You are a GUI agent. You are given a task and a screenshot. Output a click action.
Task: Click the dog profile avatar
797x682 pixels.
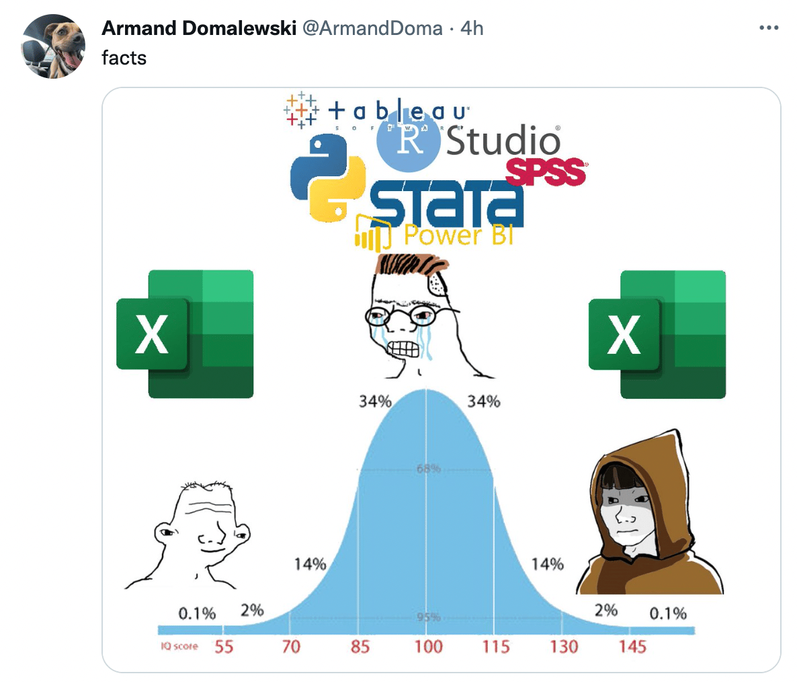click(53, 46)
